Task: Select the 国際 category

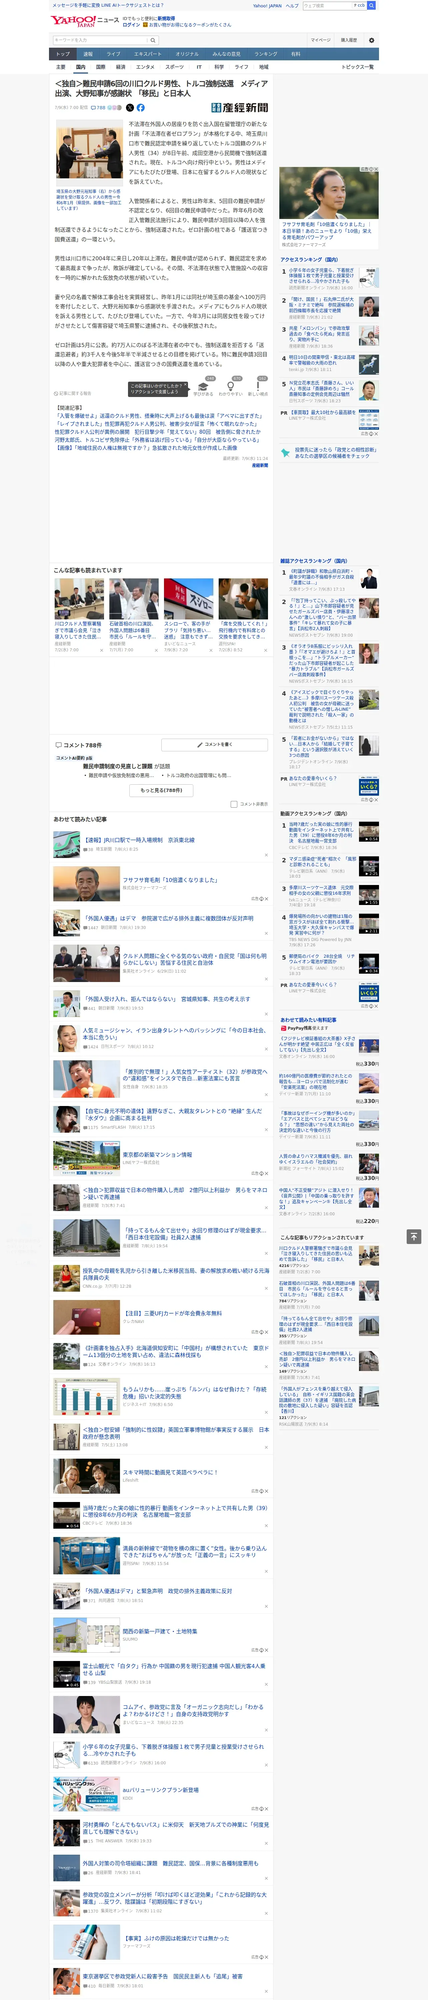Action: [100, 67]
